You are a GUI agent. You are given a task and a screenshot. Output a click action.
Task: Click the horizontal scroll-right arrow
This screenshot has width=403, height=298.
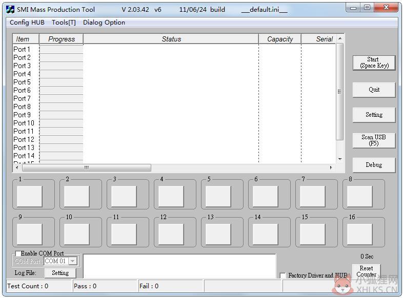tap(331, 167)
